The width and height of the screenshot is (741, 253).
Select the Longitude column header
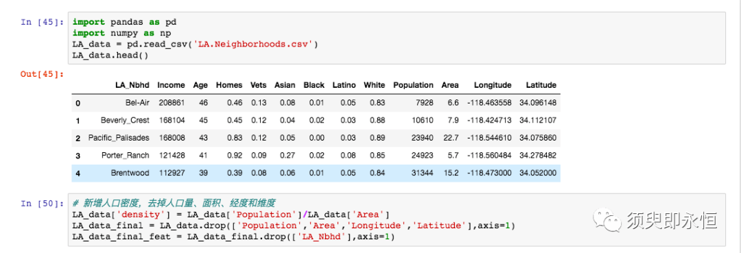(493, 86)
